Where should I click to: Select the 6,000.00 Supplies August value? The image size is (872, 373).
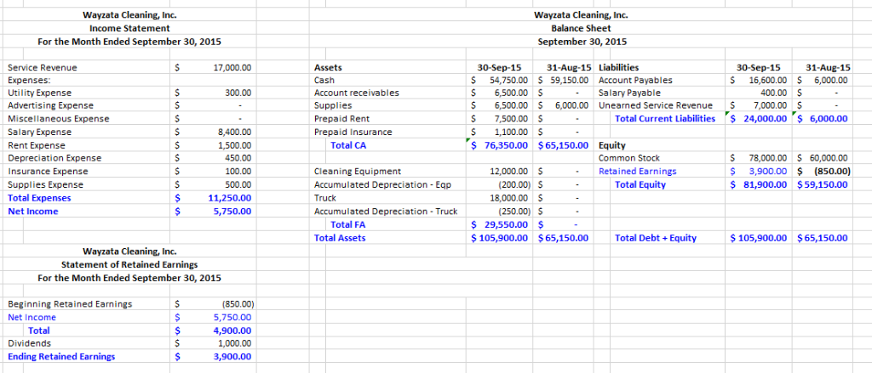click(572, 105)
